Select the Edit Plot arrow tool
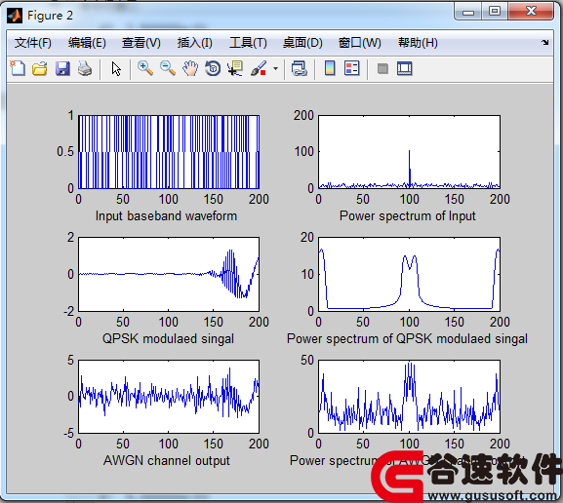Viewport: 563px width, 503px height. pyautogui.click(x=116, y=68)
